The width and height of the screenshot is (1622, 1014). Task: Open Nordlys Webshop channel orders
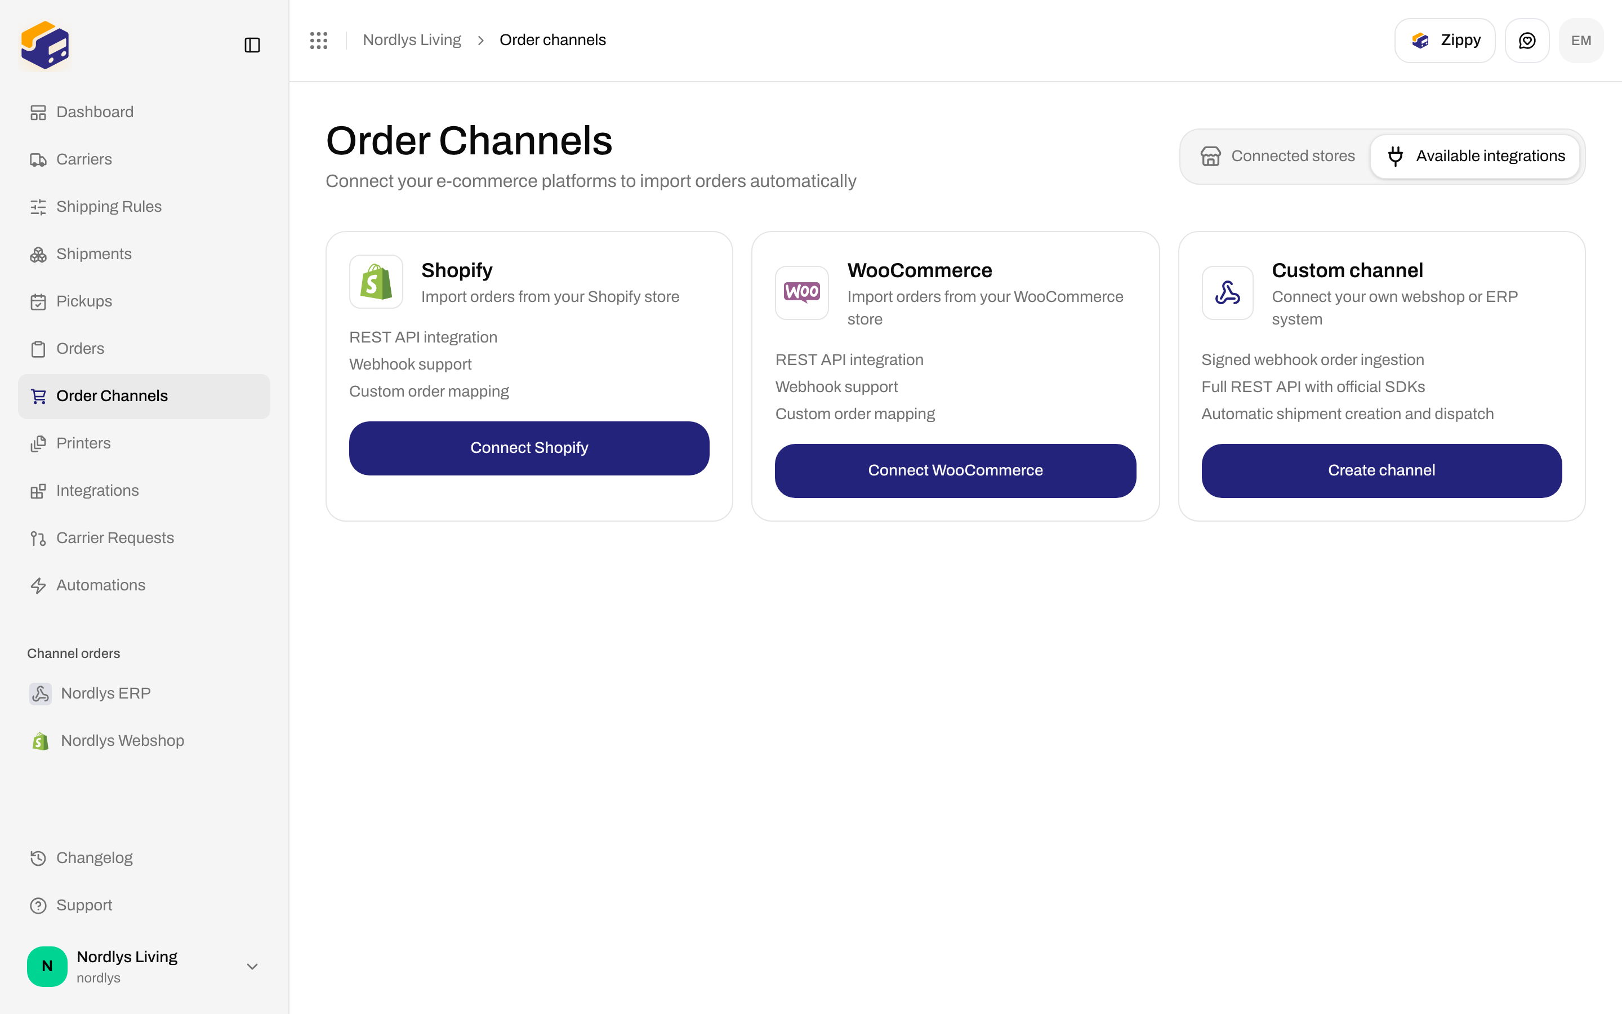pyautogui.click(x=144, y=740)
